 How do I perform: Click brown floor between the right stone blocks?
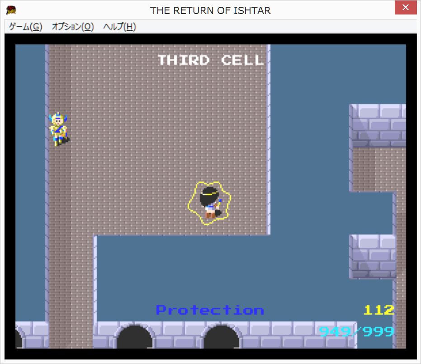click(373, 168)
